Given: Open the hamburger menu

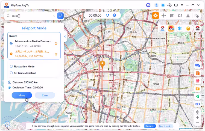Looking at the screenshot, I should point(182,5).
